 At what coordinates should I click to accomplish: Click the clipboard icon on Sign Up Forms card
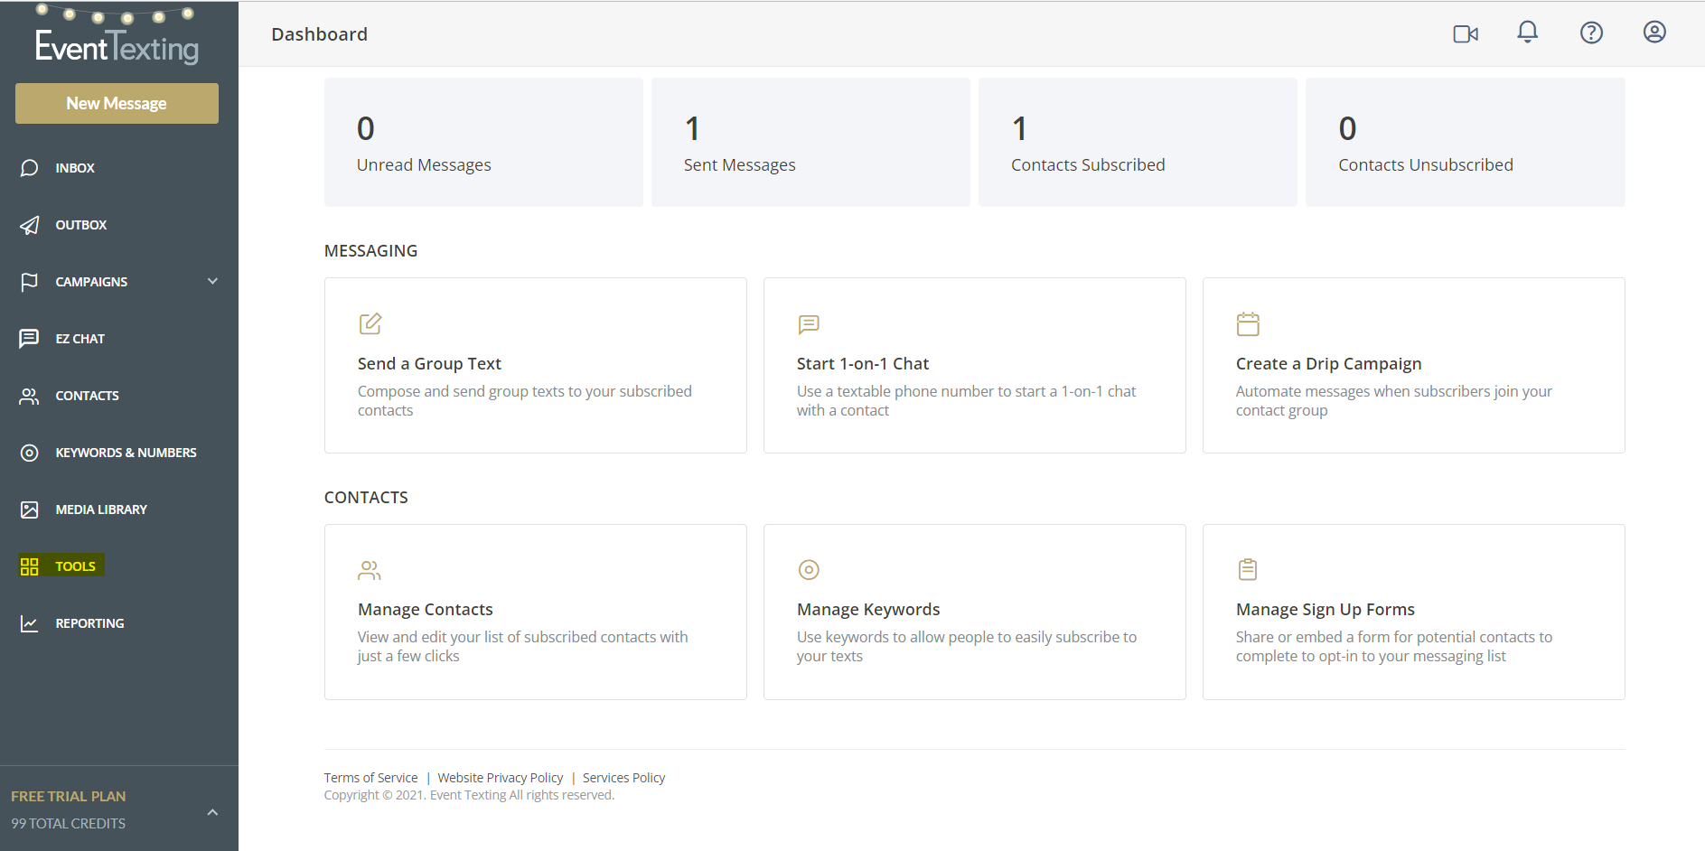coord(1248,569)
